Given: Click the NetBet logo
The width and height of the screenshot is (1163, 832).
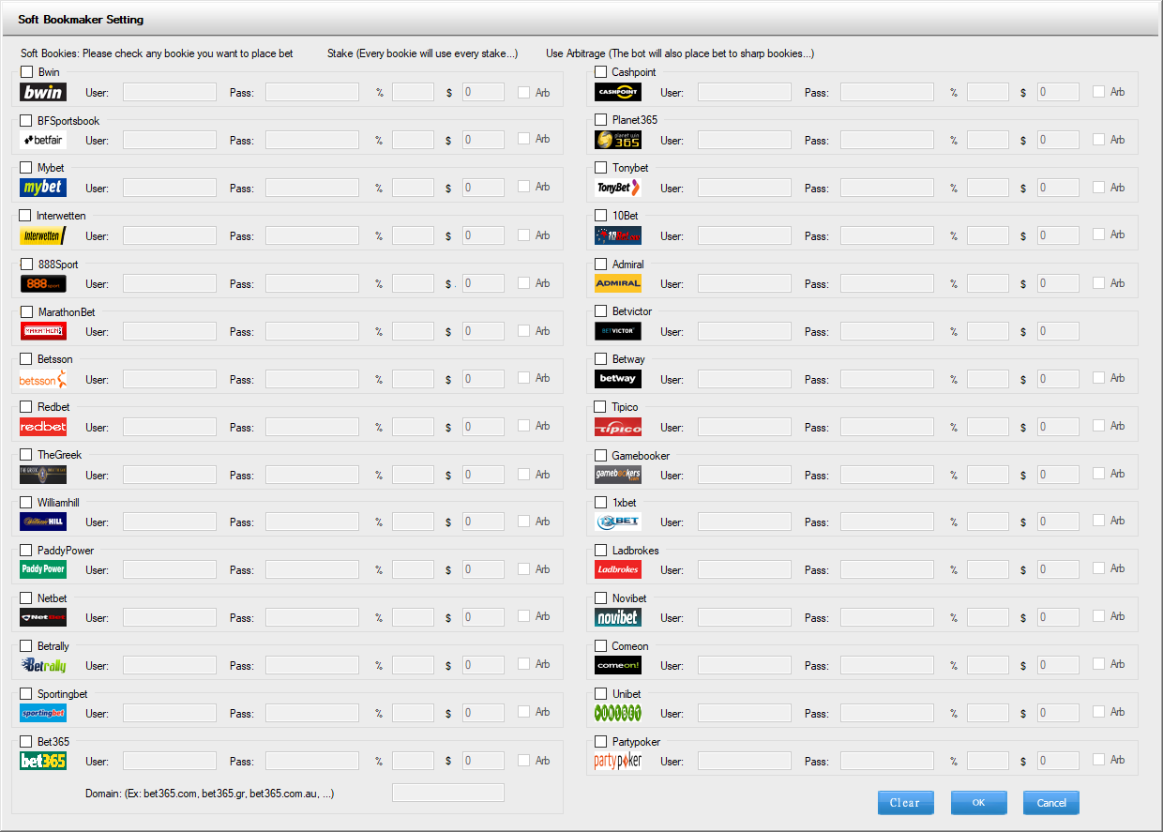Looking at the screenshot, I should tap(43, 617).
